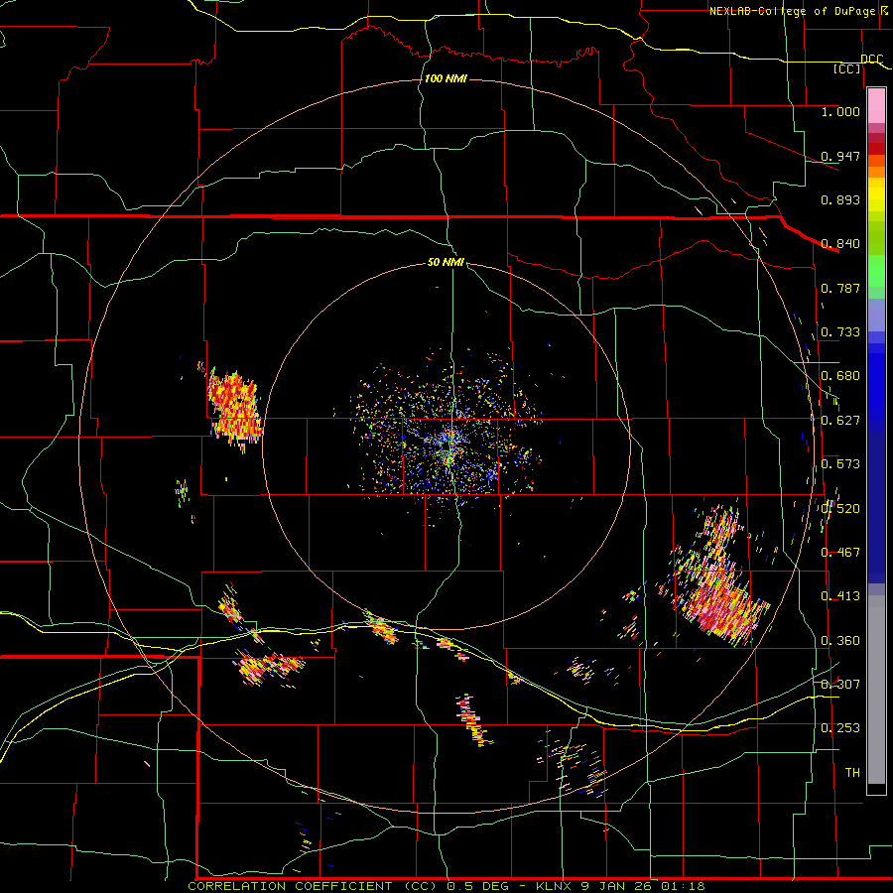Select the 0.627 scale value
The width and height of the screenshot is (893, 893).
pyautogui.click(x=840, y=420)
